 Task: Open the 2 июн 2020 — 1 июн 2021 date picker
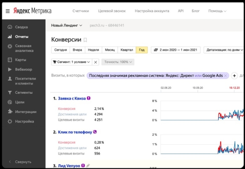tap(176, 50)
